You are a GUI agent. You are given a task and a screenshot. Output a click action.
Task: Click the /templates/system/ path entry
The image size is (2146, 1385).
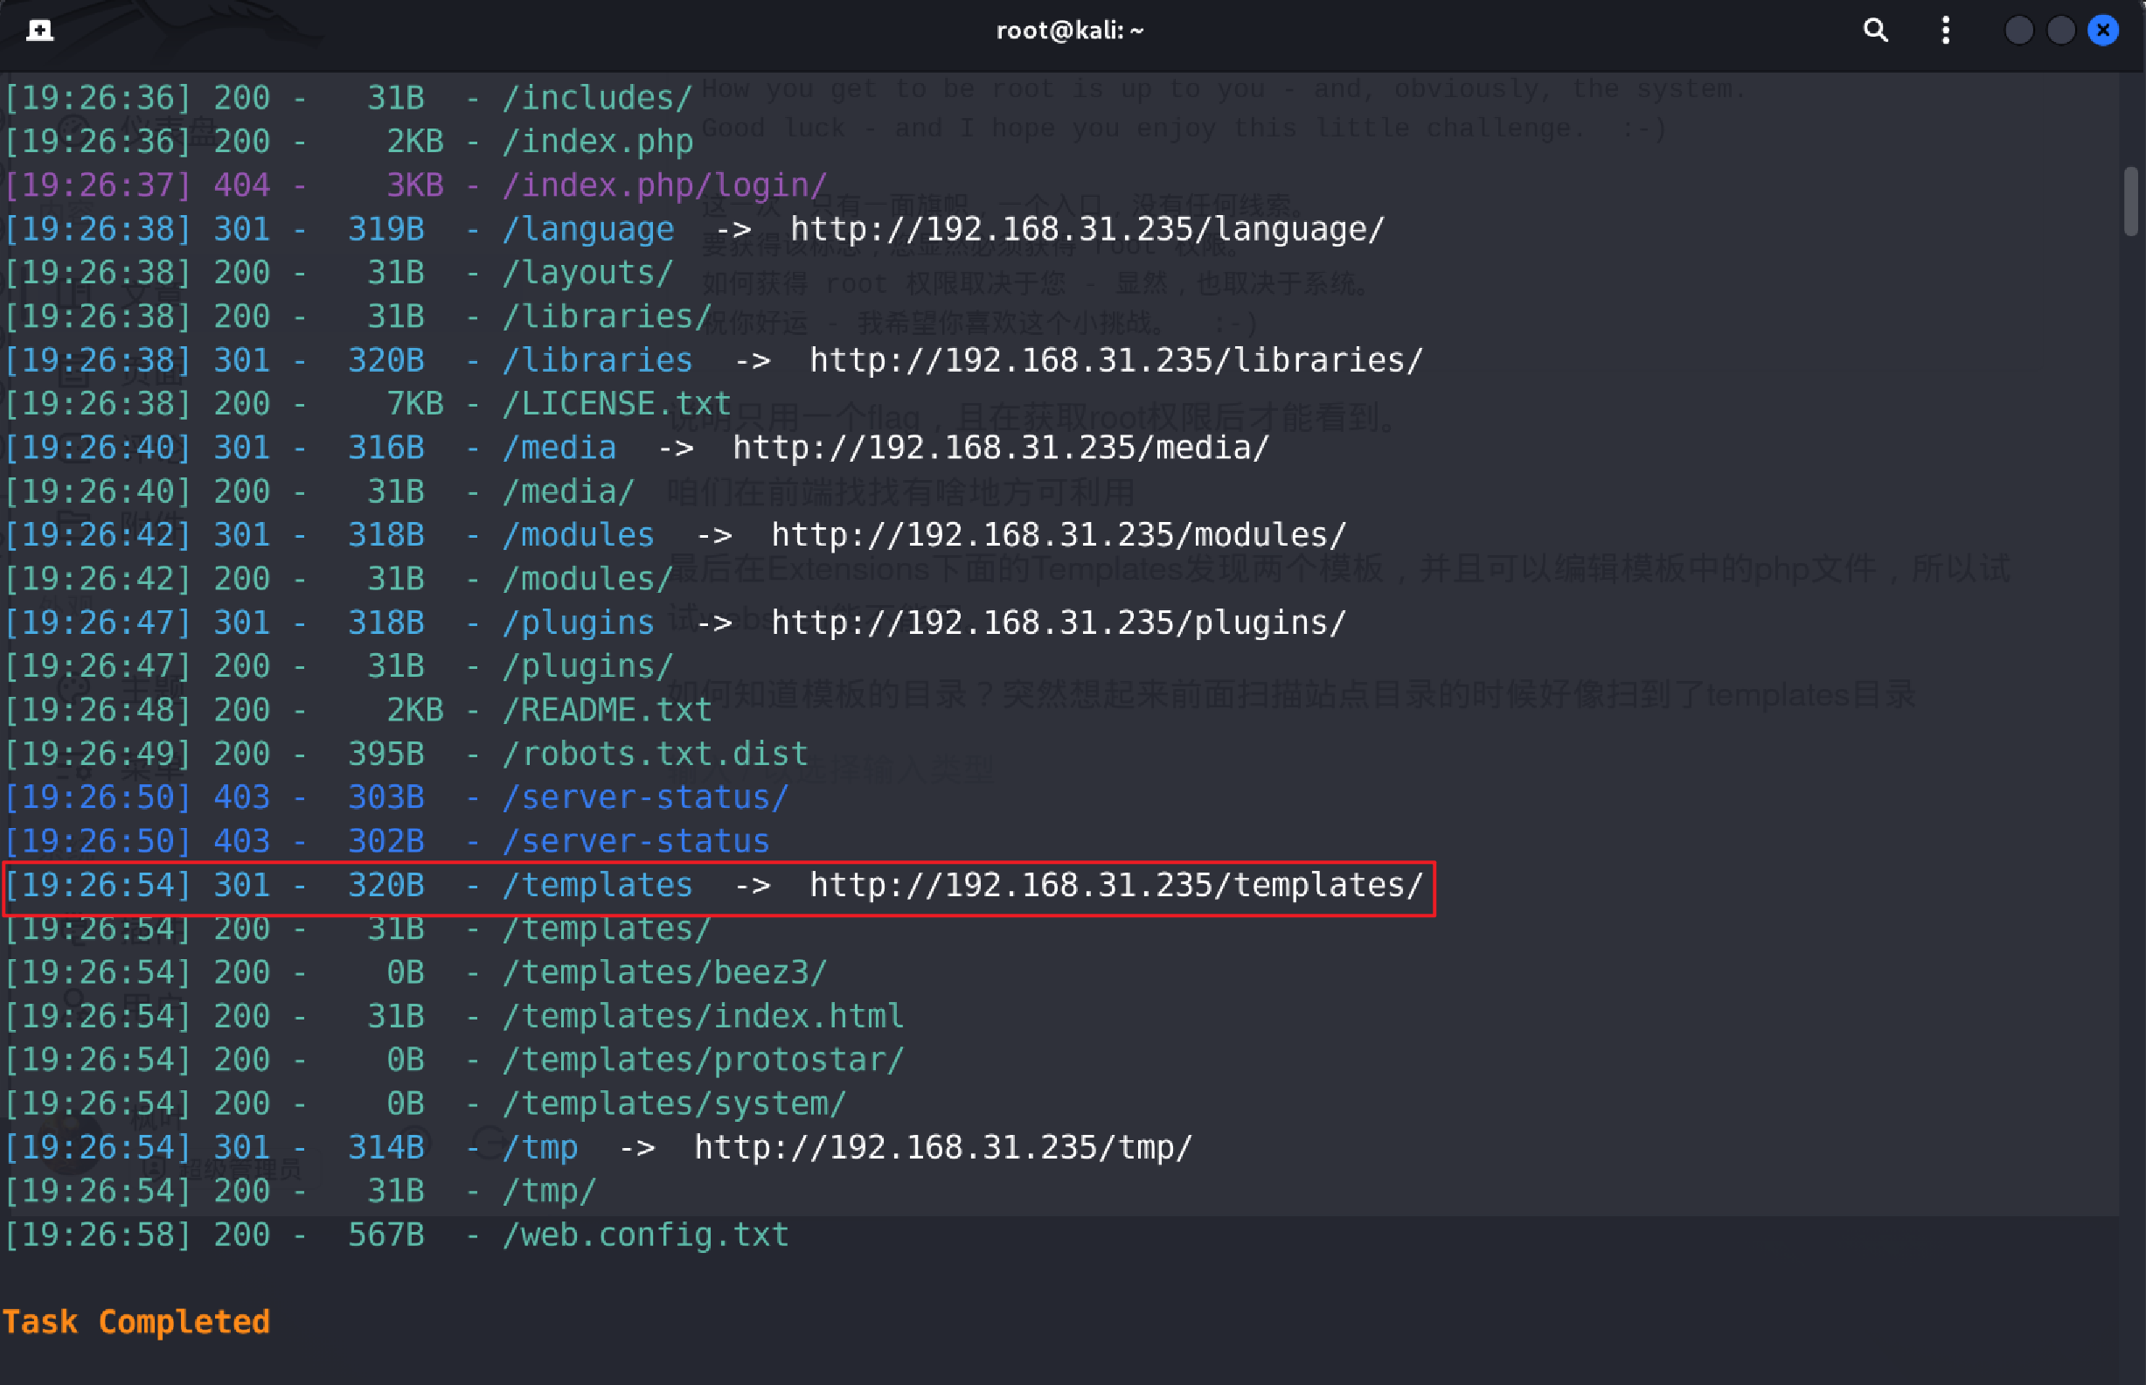[673, 1103]
